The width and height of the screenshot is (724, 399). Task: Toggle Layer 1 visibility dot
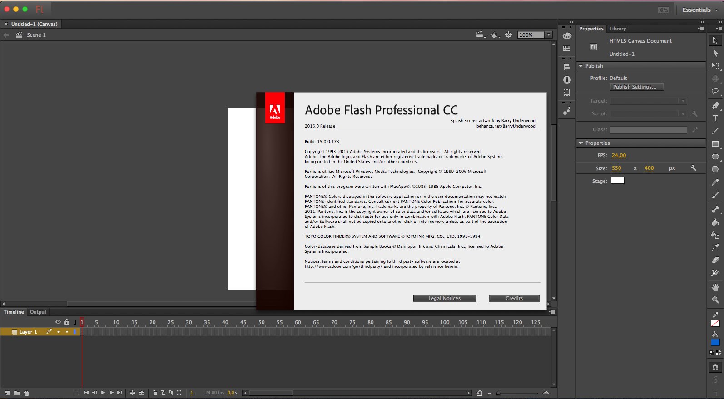[58, 332]
